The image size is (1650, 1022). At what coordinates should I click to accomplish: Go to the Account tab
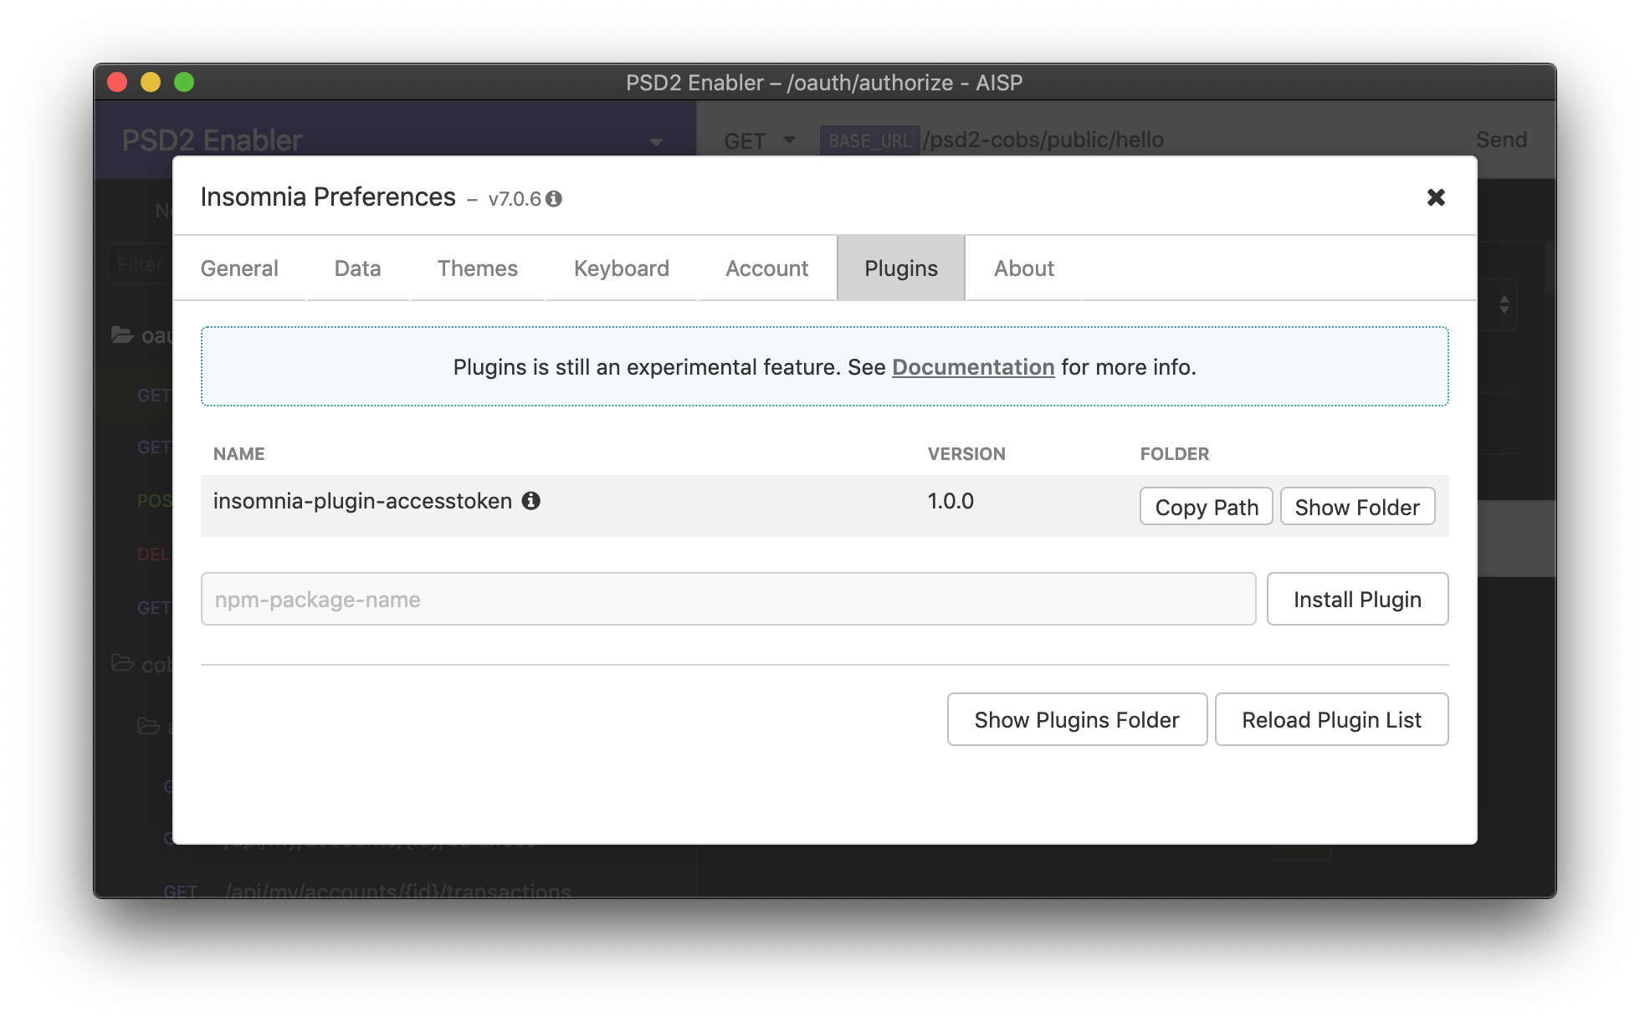pyautogui.click(x=766, y=268)
